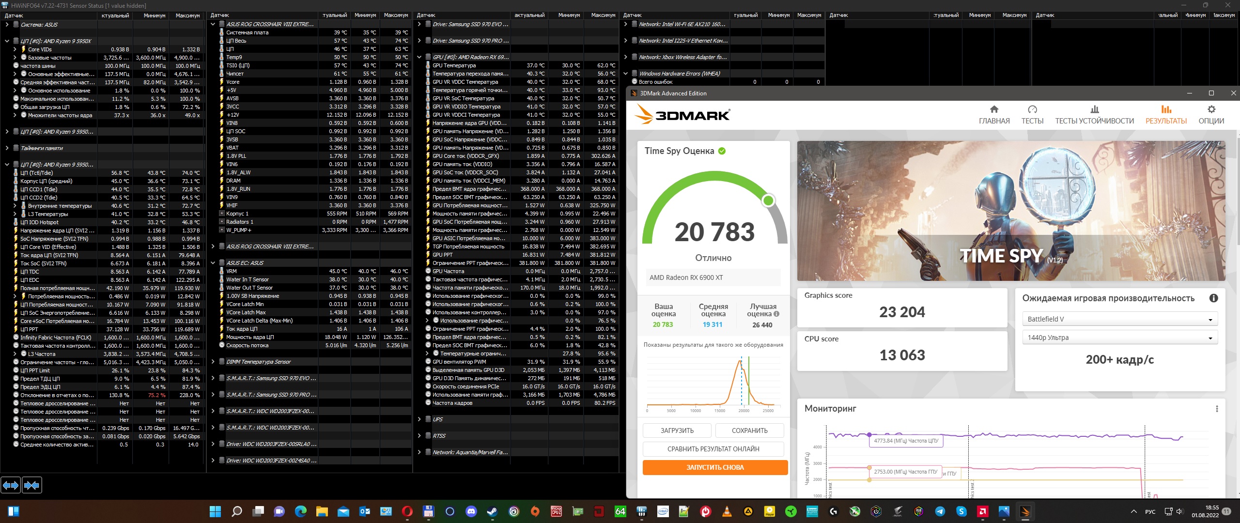1240x523 pixels.
Task: Click the info icon next to Лучшая оценка
Action: (776, 314)
